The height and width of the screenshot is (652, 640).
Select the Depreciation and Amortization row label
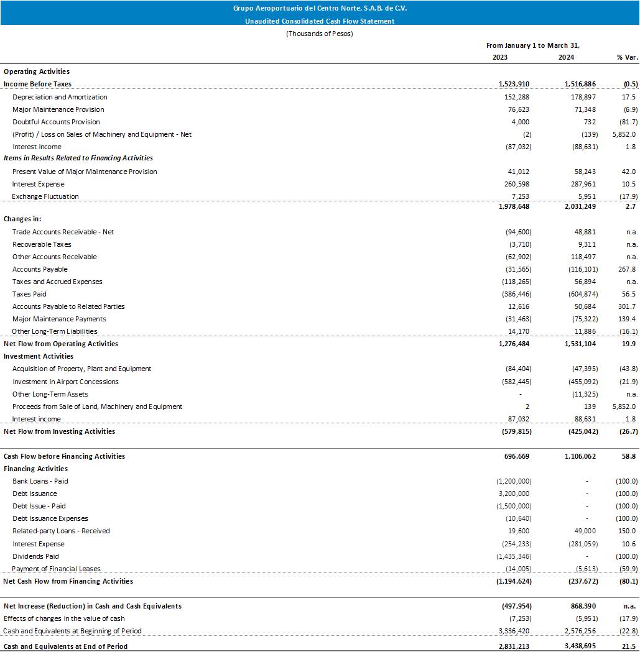click(x=60, y=97)
